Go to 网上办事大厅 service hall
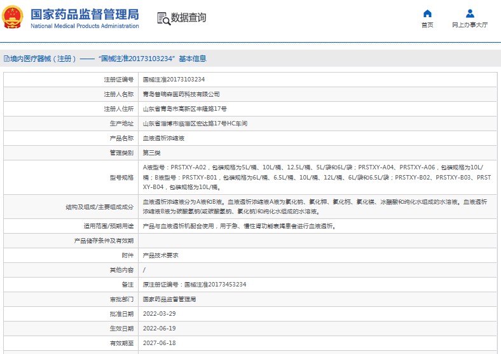The width and height of the screenshot is (501, 354). [470, 25]
